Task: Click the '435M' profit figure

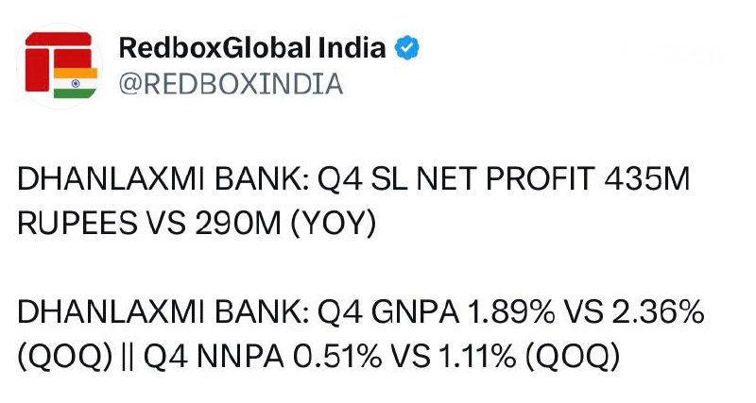Action: pos(647,178)
